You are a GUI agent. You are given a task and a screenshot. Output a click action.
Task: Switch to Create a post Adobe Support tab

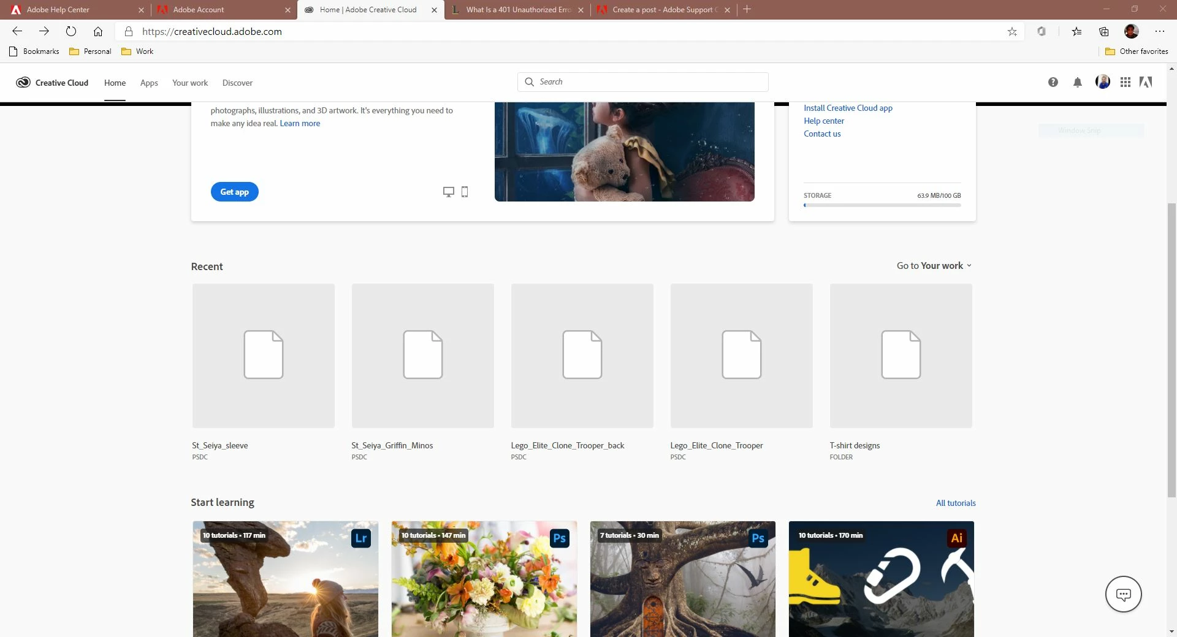click(663, 9)
